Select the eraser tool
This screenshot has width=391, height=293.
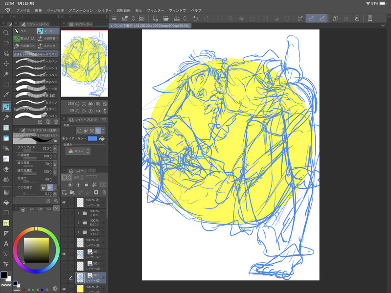(x=6, y=169)
